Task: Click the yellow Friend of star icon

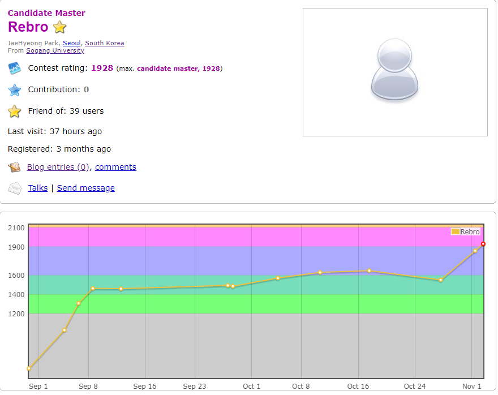Action: 14,111
